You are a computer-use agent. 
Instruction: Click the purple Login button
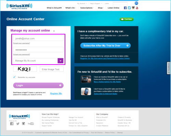click(38, 85)
